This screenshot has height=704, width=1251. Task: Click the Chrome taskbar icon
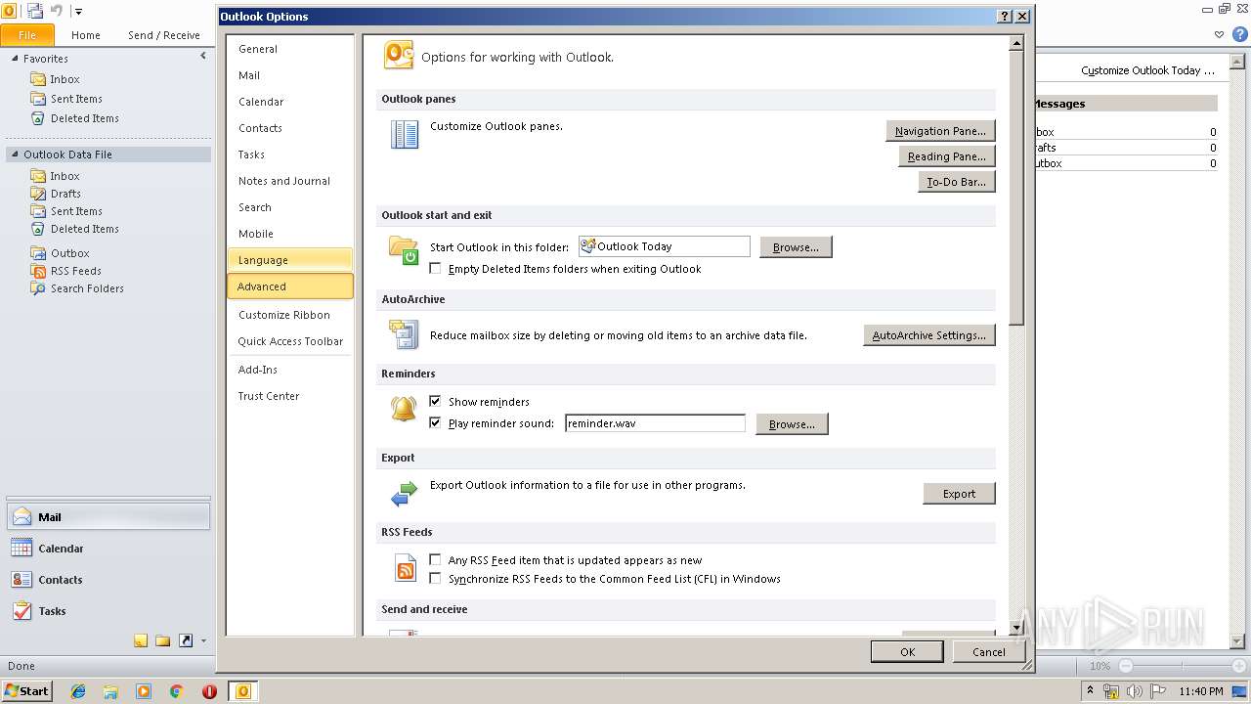click(177, 691)
